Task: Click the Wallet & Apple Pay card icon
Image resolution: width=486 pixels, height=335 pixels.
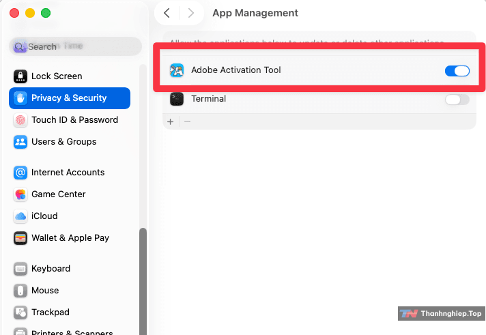Action: click(x=20, y=238)
